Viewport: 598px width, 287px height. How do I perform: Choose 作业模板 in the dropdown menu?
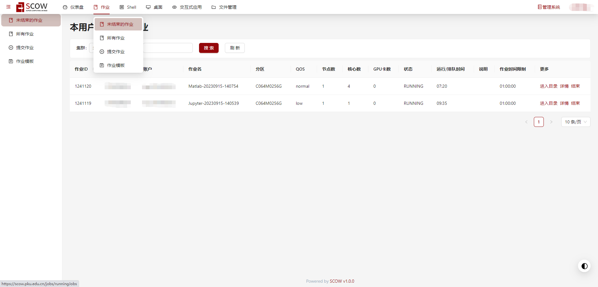(116, 65)
